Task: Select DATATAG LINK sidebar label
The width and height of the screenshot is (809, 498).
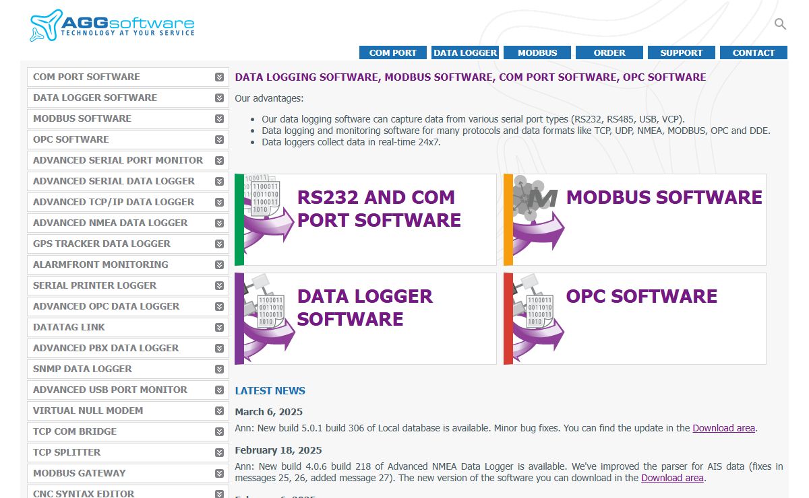Action: point(69,327)
